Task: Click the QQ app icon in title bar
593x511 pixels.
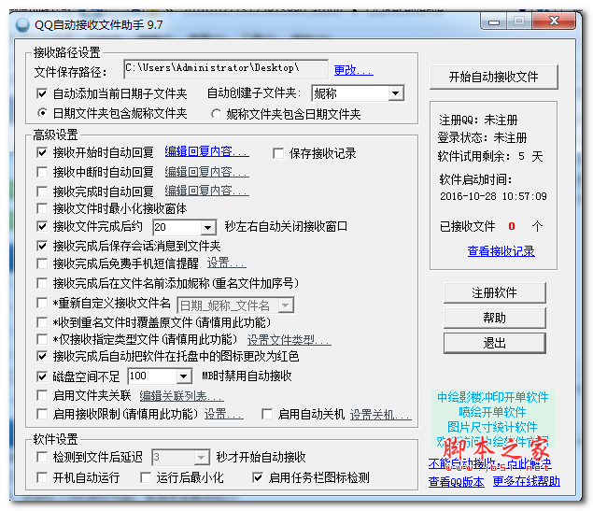Action: [22, 25]
